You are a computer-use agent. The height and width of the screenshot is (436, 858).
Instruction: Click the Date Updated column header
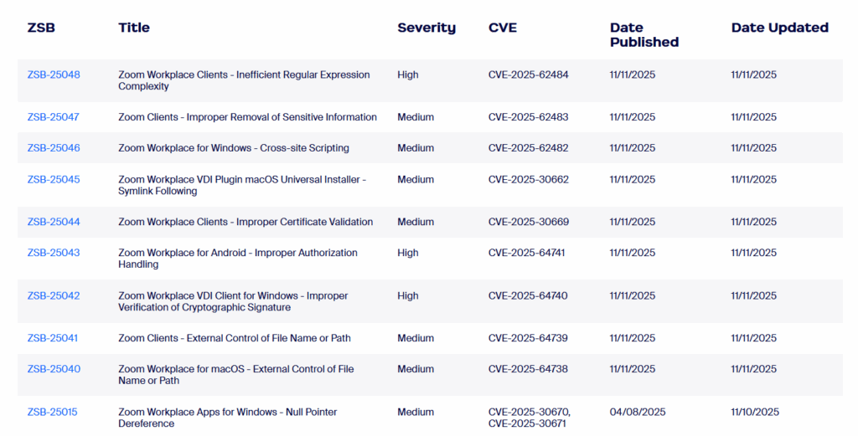pos(779,28)
